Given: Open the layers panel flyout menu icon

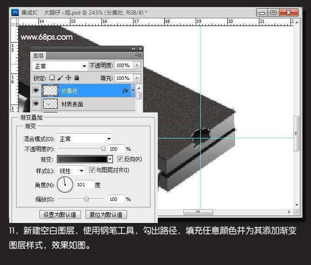Looking at the screenshot, I should click(138, 55).
